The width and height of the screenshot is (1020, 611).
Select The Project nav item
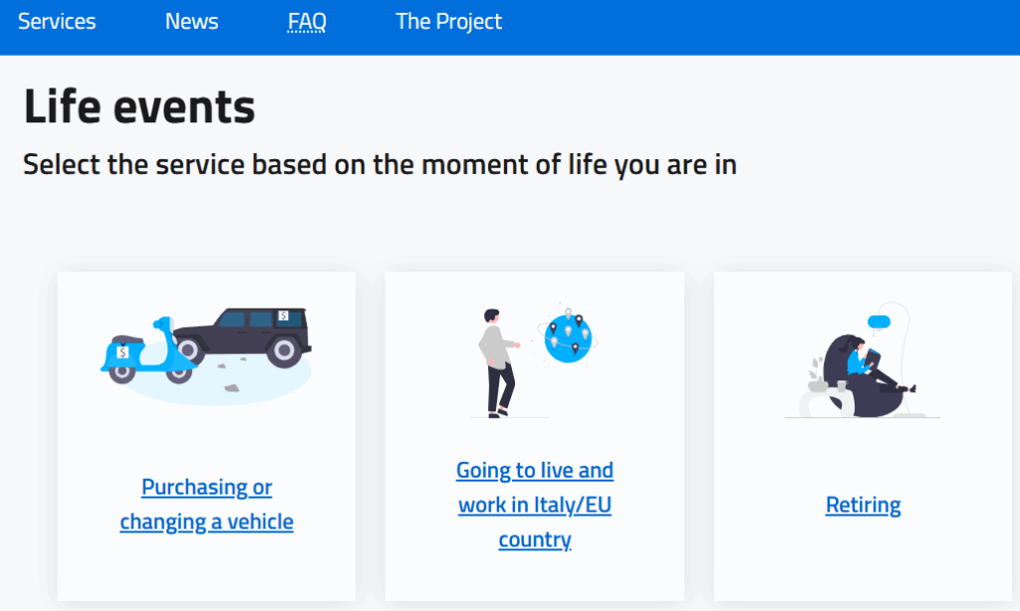click(448, 22)
